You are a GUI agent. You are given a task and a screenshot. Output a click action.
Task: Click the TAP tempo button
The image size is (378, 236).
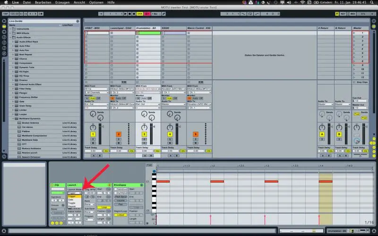coord(5,14)
